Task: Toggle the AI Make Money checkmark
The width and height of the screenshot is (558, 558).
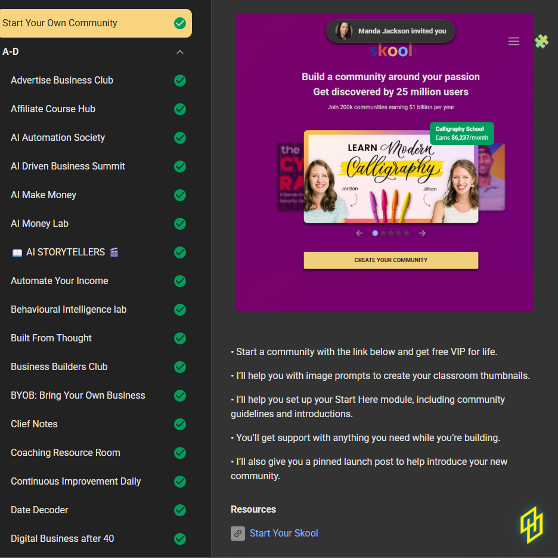Action: (x=180, y=195)
